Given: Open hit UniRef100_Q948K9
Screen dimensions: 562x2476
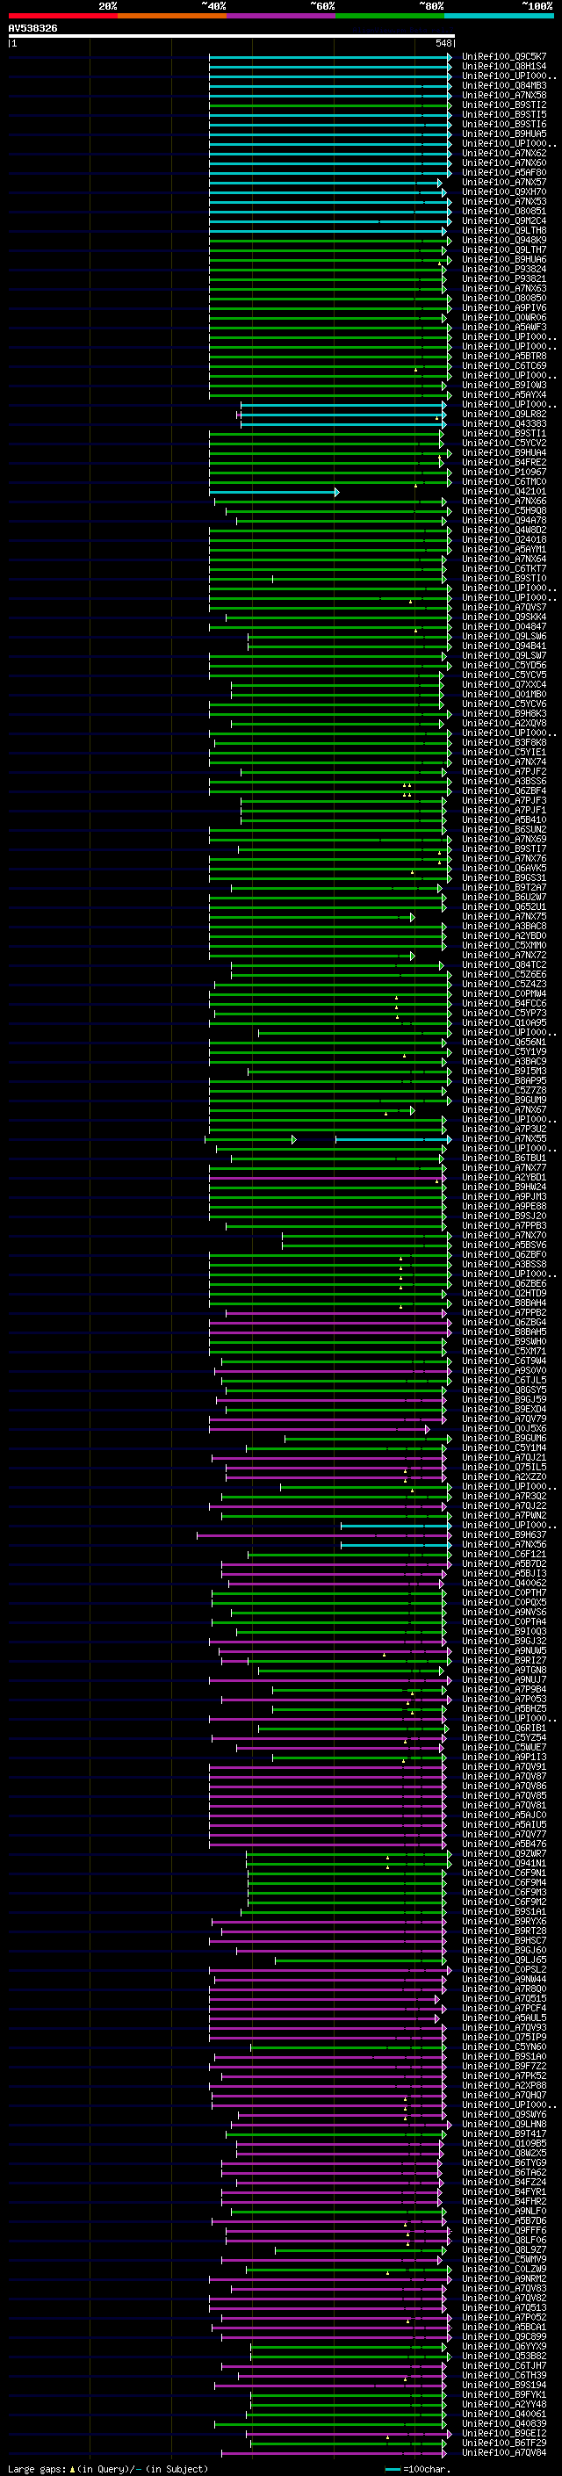Looking at the screenshot, I should click(504, 241).
